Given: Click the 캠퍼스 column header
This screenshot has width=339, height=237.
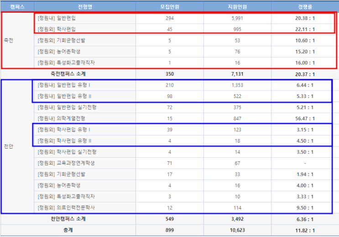Looking at the screenshot, I should (17, 7).
